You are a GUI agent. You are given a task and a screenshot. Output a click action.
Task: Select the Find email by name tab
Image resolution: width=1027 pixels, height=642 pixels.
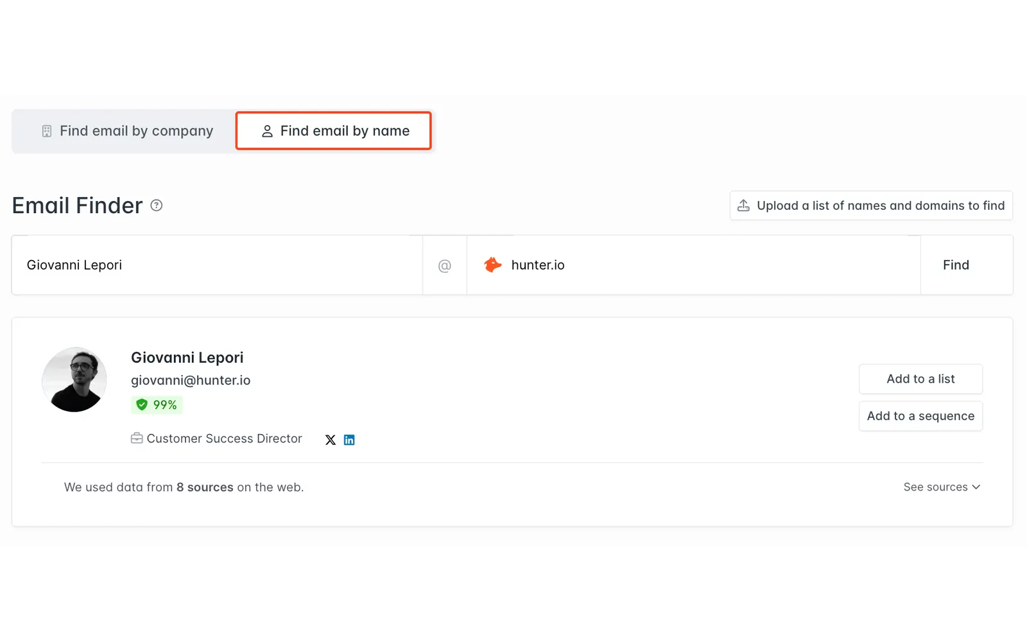pyautogui.click(x=333, y=131)
